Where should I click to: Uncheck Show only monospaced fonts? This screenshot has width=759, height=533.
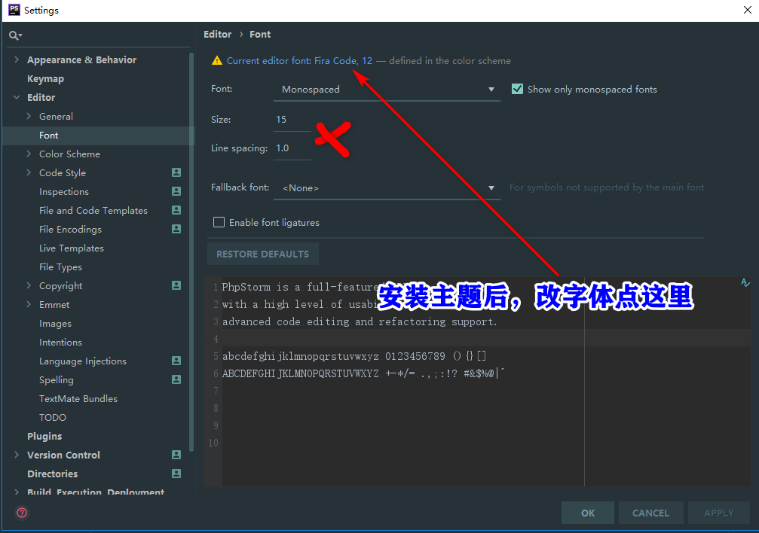tap(518, 89)
